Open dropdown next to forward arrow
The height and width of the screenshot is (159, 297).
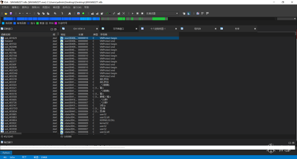(x=31, y=14)
